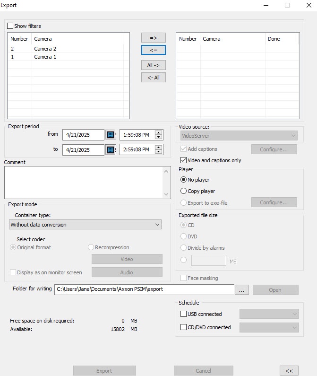Enable the Show filters checkbox

click(x=10, y=26)
